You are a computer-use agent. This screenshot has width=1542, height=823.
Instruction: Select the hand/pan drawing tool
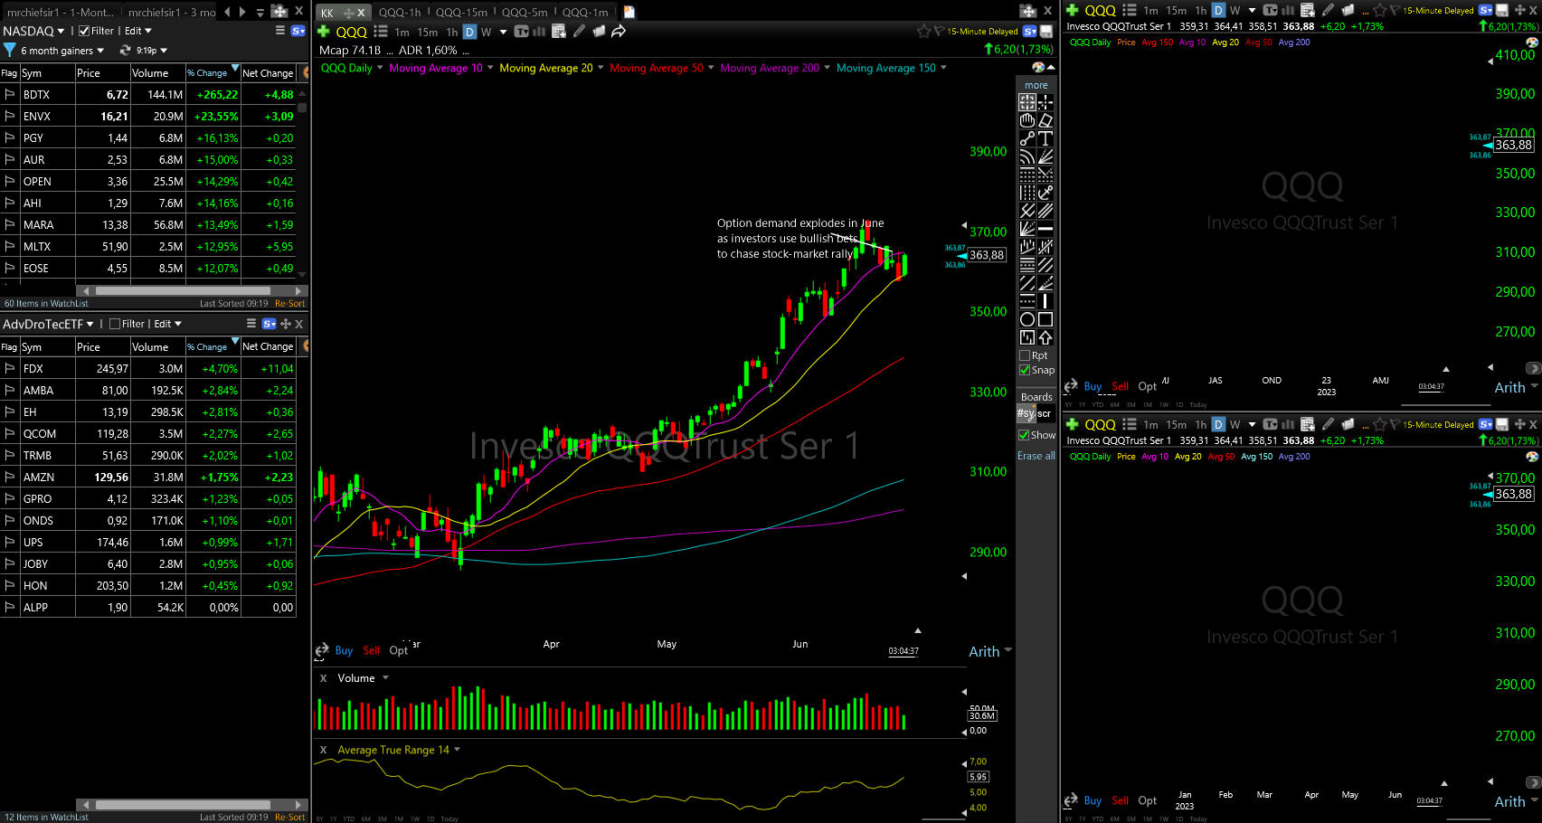click(x=1027, y=120)
